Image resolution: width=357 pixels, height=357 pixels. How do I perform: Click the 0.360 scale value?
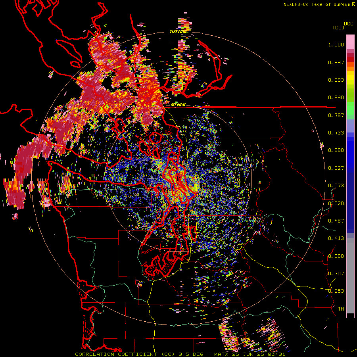(336, 256)
